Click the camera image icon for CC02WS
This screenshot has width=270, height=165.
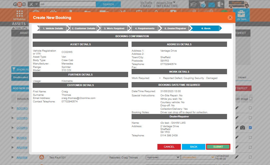pos(243,128)
